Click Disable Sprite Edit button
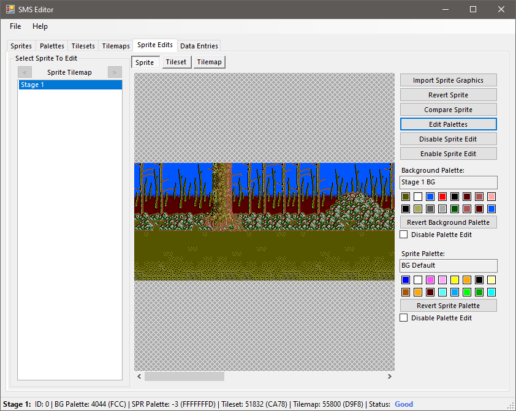 point(448,139)
